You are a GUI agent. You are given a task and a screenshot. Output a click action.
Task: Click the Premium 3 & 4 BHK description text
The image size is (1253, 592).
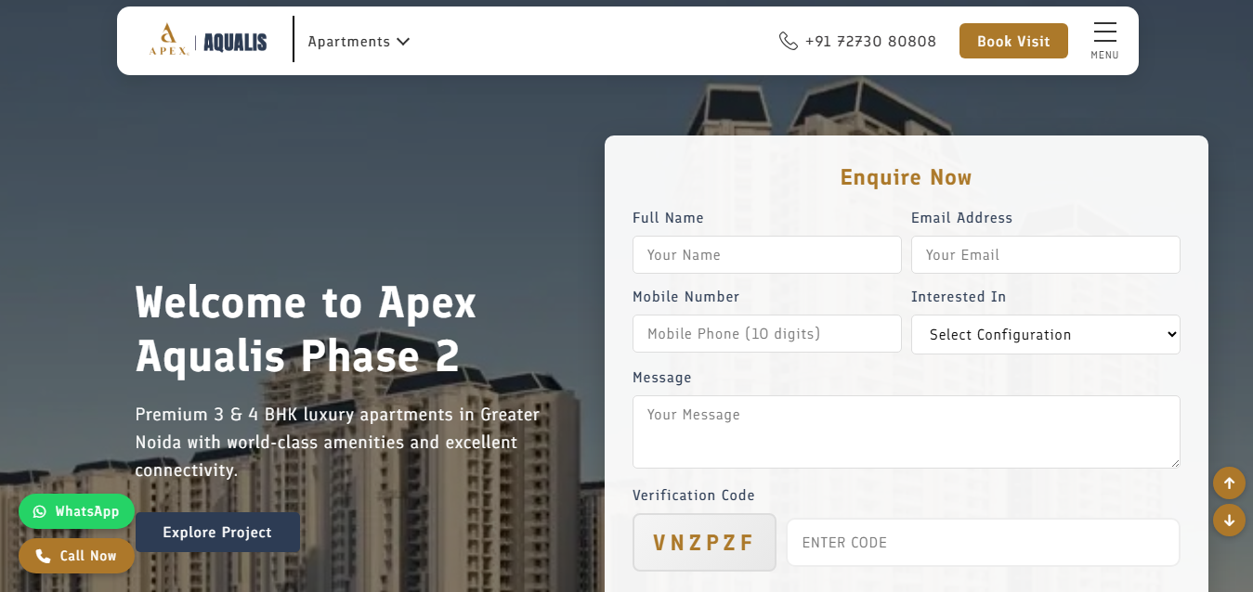[x=338, y=443]
